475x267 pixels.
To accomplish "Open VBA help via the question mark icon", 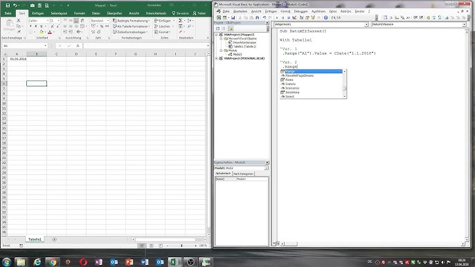I will pyautogui.click(x=325, y=18).
